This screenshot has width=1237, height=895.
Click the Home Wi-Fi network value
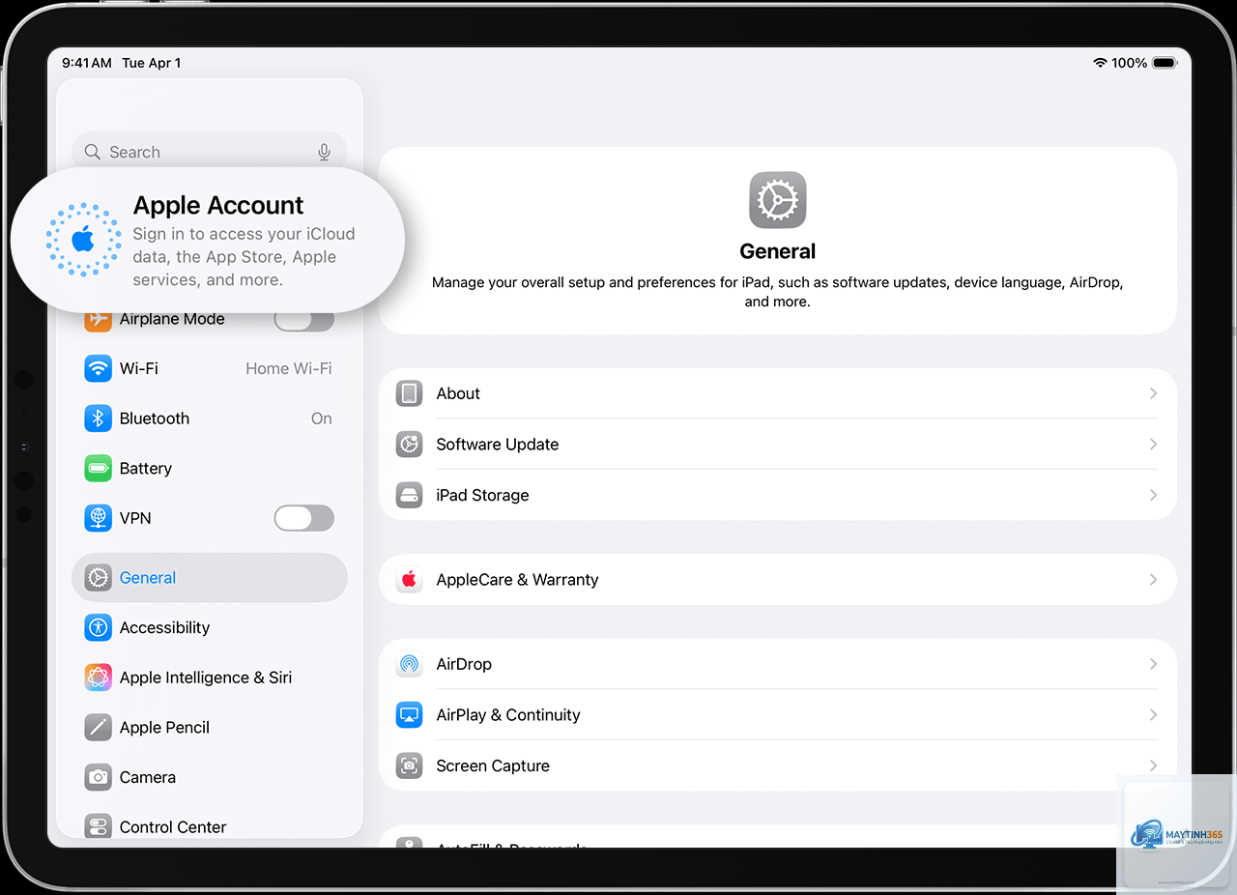[289, 368]
